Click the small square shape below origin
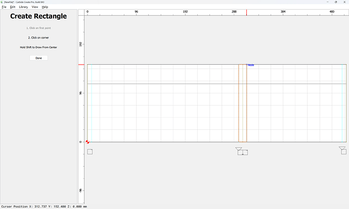Image resolution: width=349 pixels, height=209 pixels. pos(90,151)
